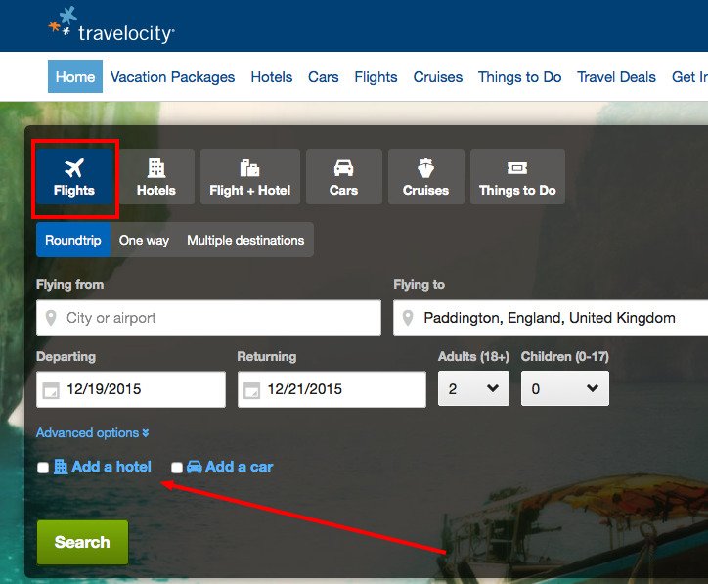The width and height of the screenshot is (708, 584).
Task: Go to Travel Deals menu item
Action: pyautogui.click(x=616, y=77)
